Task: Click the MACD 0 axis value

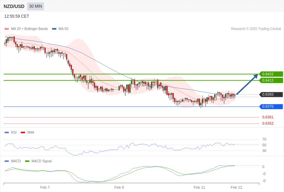Action: [x=263, y=167]
